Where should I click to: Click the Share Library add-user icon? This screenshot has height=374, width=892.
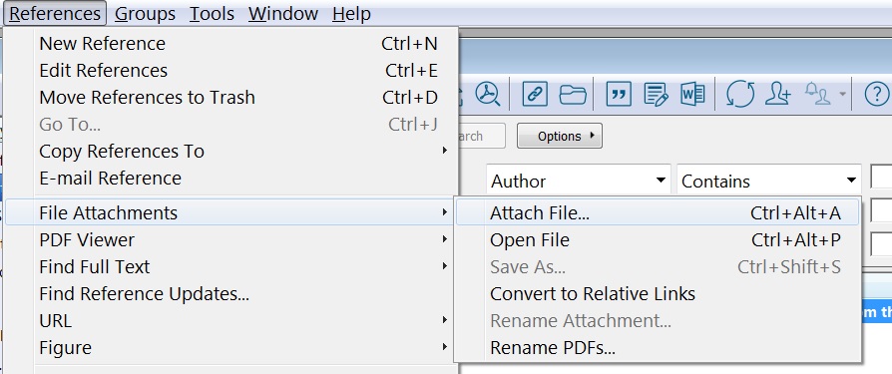click(x=777, y=93)
